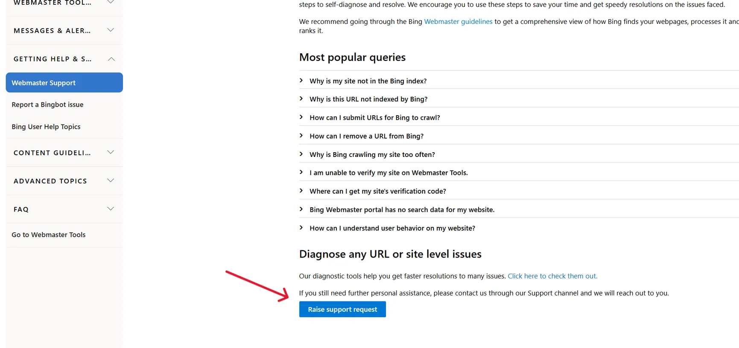Viewport: 739px width, 348px height.
Task: Open 'How can I remove a URL from Bing?'
Action: click(x=367, y=136)
